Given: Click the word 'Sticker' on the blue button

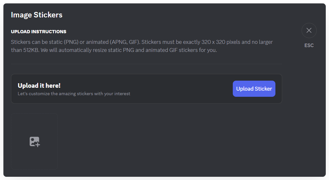Looking at the screenshot, I should (x=263, y=89).
